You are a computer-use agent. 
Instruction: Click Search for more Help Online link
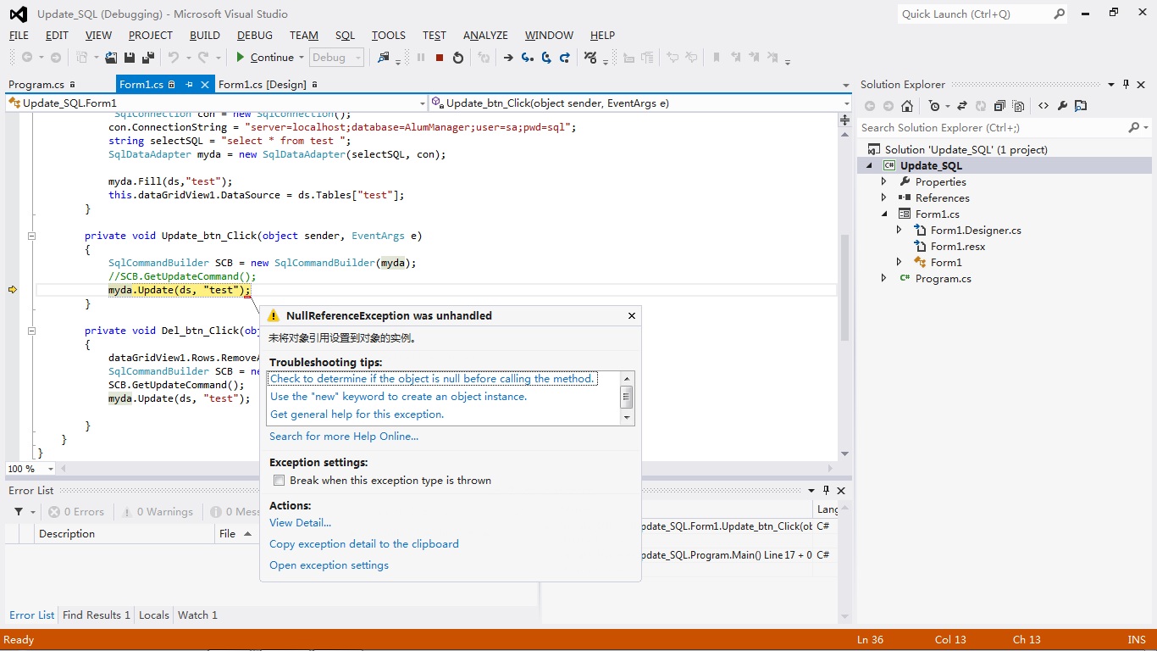(x=344, y=437)
